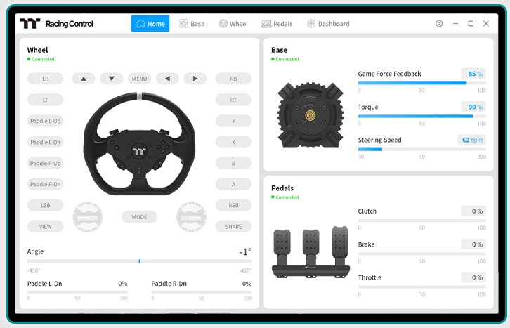Click the Brake level bar

(422, 254)
